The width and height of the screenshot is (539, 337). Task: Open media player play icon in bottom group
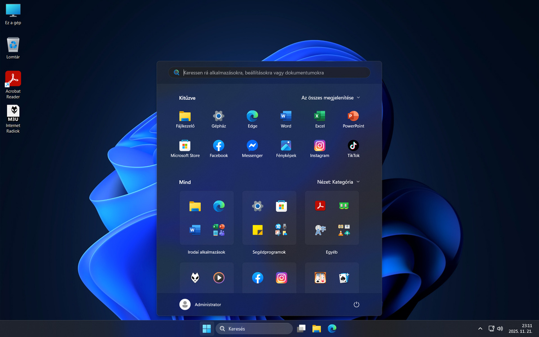[x=219, y=278]
